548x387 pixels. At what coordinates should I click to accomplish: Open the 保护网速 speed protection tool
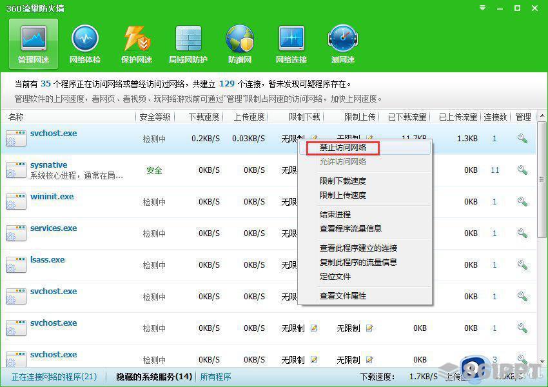137,43
